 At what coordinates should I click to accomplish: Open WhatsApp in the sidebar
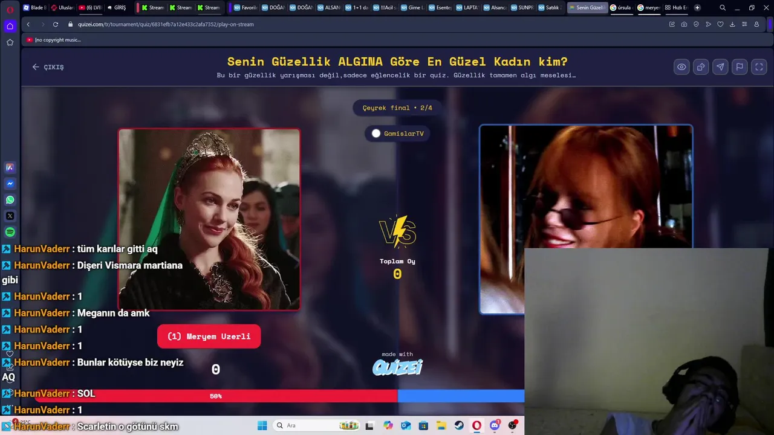click(10, 200)
